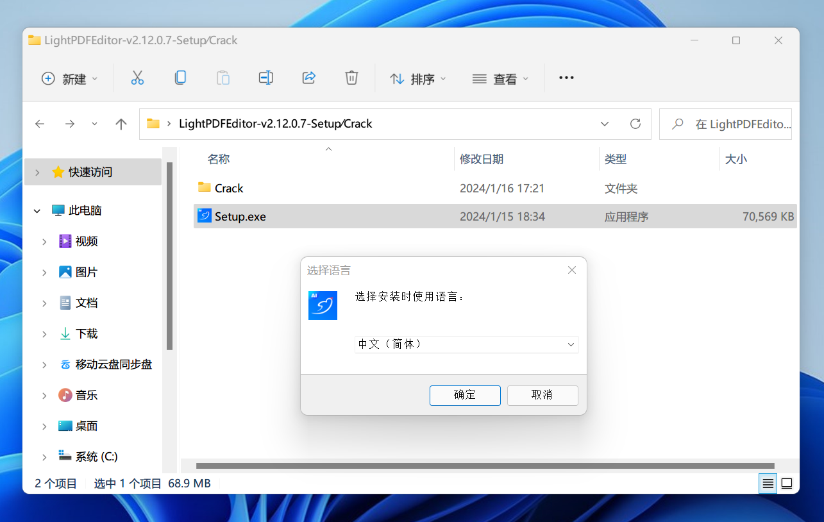Switch to large thumbnails view icon
This screenshot has width=824, height=522.
coord(787,483)
